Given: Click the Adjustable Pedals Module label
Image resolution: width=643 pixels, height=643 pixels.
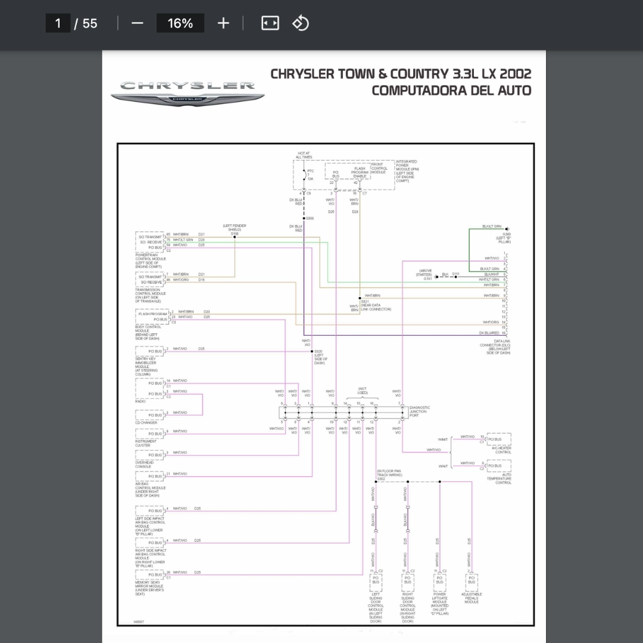Looking at the screenshot, I should tap(472, 598).
